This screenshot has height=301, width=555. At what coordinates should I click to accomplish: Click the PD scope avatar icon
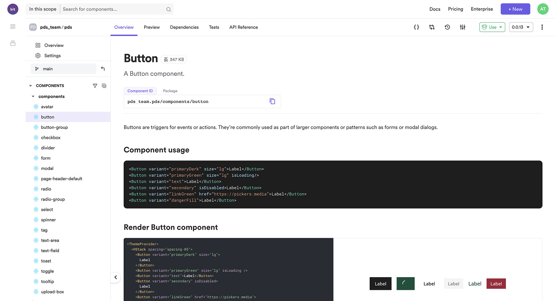[x=33, y=27]
